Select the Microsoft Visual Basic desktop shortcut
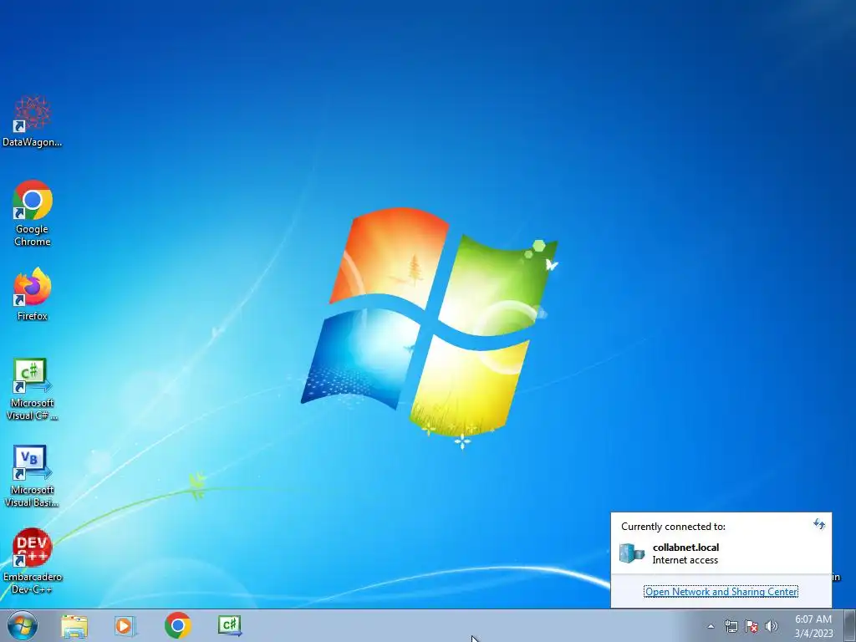The width and height of the screenshot is (856, 642). (x=33, y=476)
